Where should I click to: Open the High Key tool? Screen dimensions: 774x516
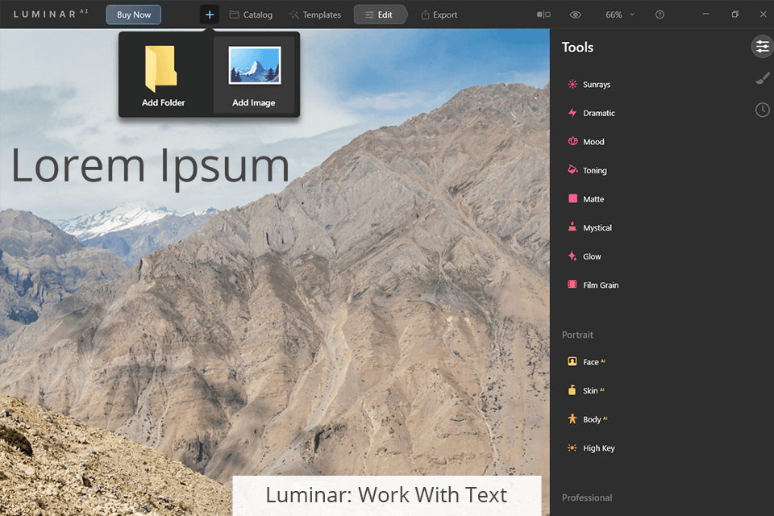point(591,447)
